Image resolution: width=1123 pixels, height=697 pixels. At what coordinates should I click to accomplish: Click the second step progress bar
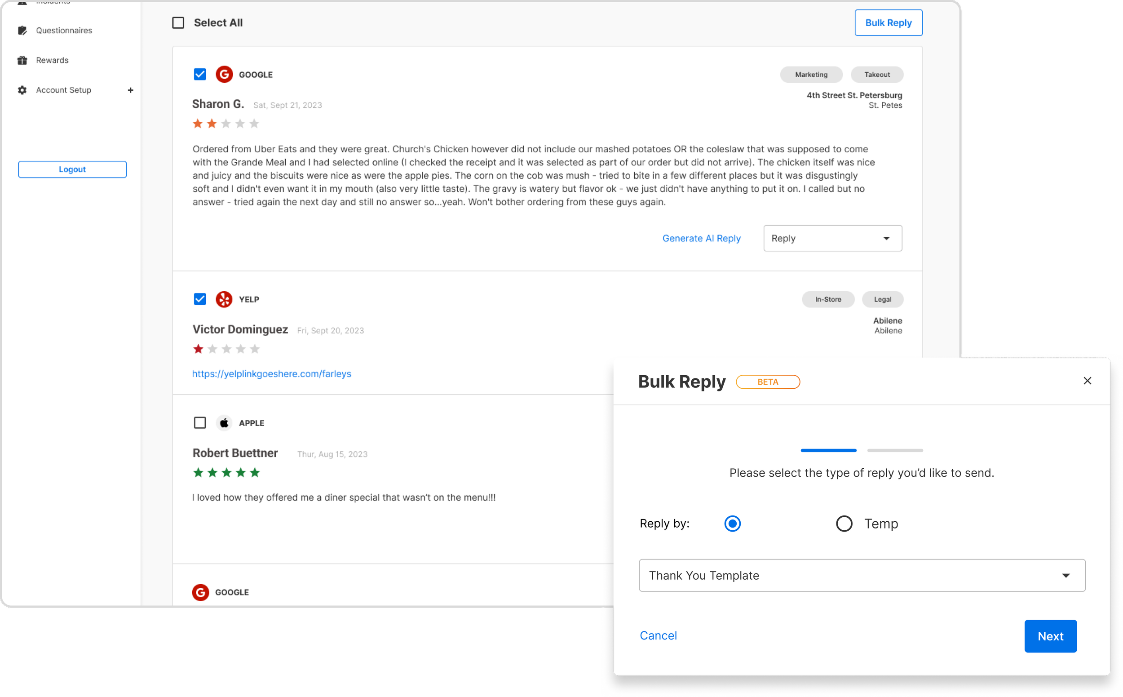[x=895, y=450]
